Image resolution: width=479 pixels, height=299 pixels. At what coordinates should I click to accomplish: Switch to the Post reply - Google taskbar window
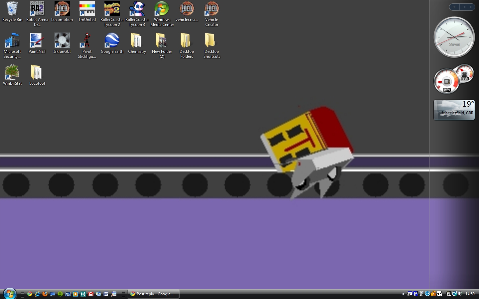tap(153, 294)
